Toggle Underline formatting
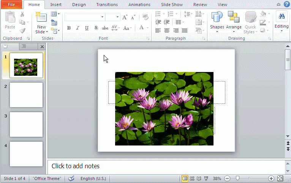 pyautogui.click(x=87, y=28)
